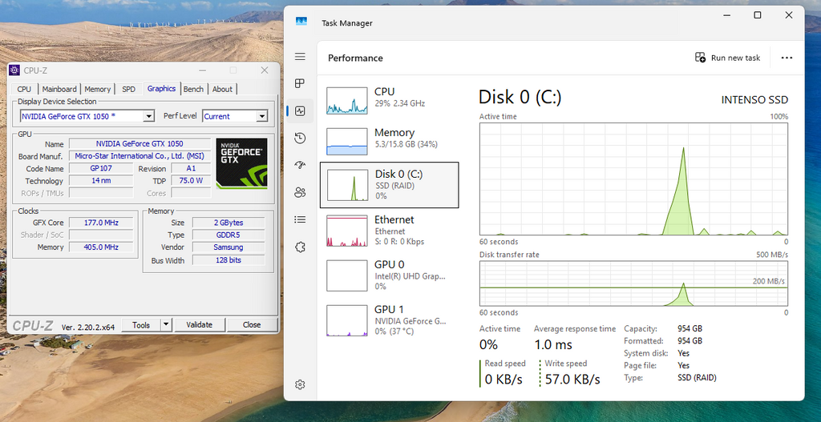Open Task Manager settings gear
The width and height of the screenshot is (821, 422).
point(300,385)
